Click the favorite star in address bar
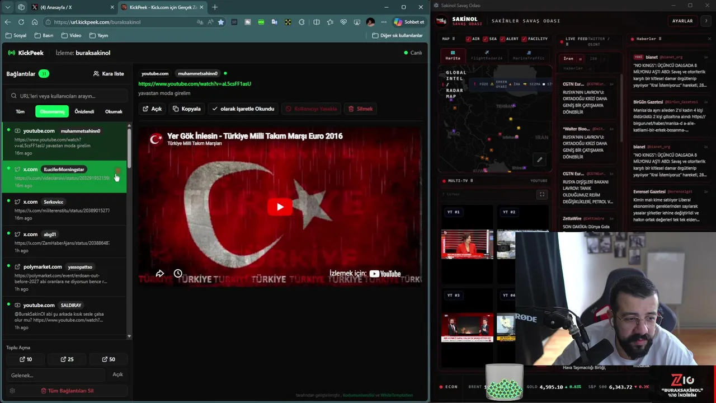This screenshot has width=716, height=403. click(x=221, y=22)
